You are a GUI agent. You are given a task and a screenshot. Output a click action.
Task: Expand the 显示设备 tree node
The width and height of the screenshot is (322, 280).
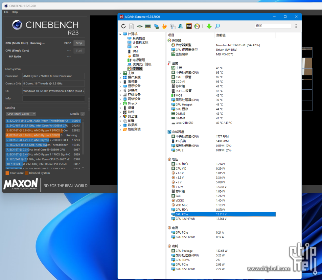pyautogui.click(x=120, y=86)
